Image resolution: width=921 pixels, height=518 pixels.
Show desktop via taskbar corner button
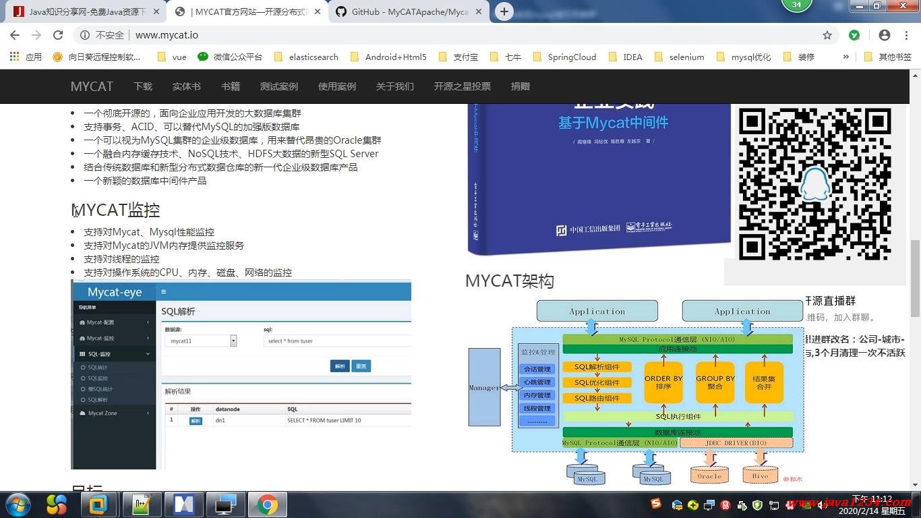point(916,505)
